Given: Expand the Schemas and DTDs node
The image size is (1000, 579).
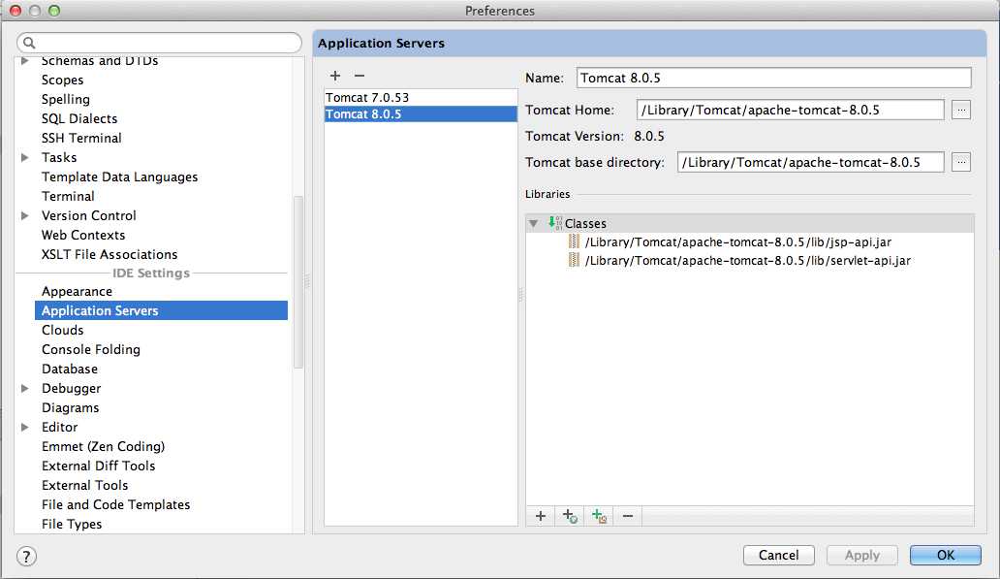Looking at the screenshot, I should click(25, 61).
